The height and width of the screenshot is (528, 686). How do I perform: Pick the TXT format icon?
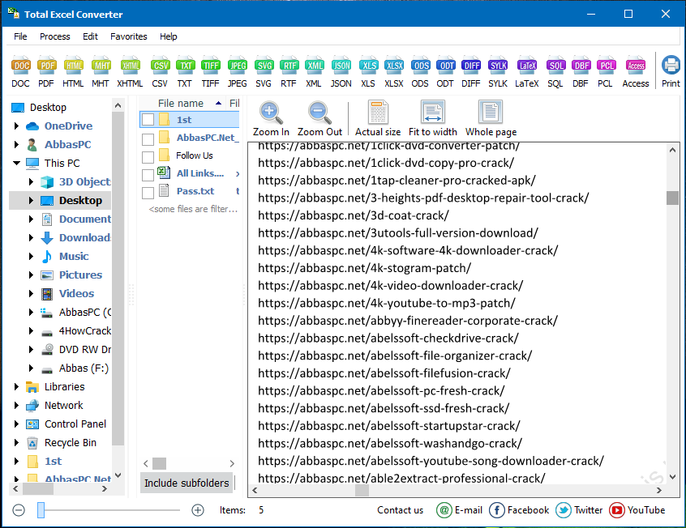pyautogui.click(x=185, y=72)
